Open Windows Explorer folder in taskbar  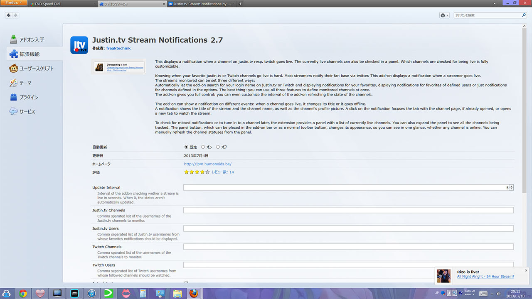click(177, 294)
